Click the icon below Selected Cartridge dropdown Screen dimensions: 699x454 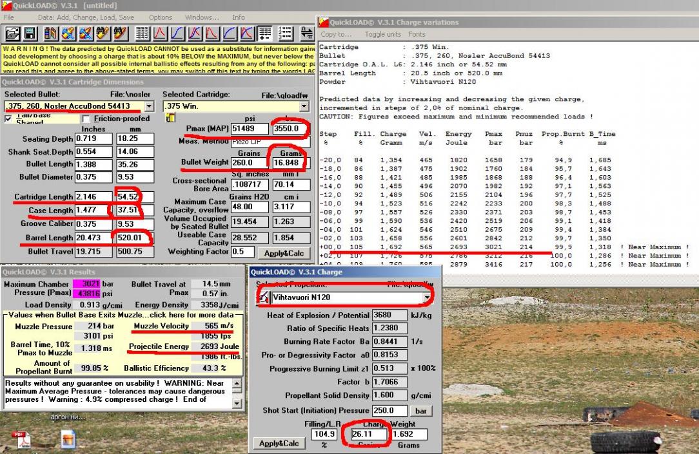pos(171,117)
